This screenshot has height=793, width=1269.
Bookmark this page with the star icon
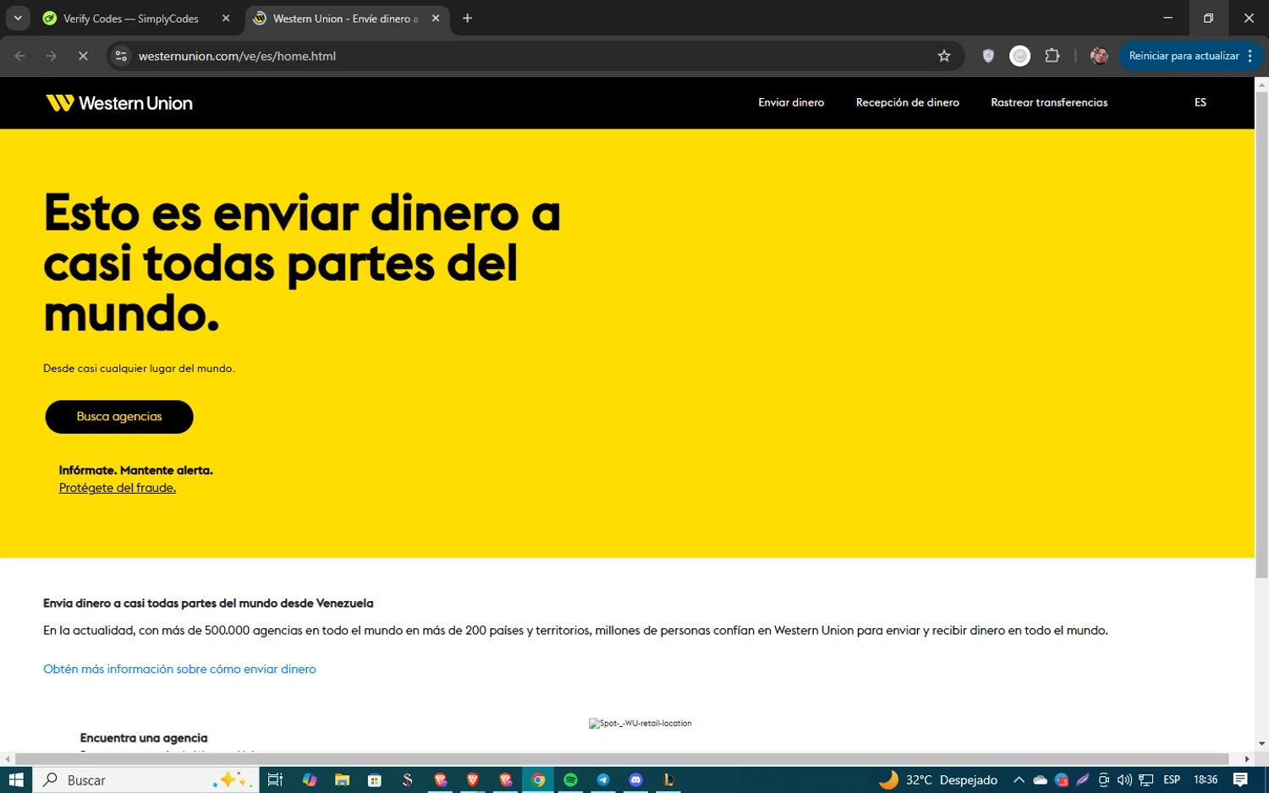(944, 56)
